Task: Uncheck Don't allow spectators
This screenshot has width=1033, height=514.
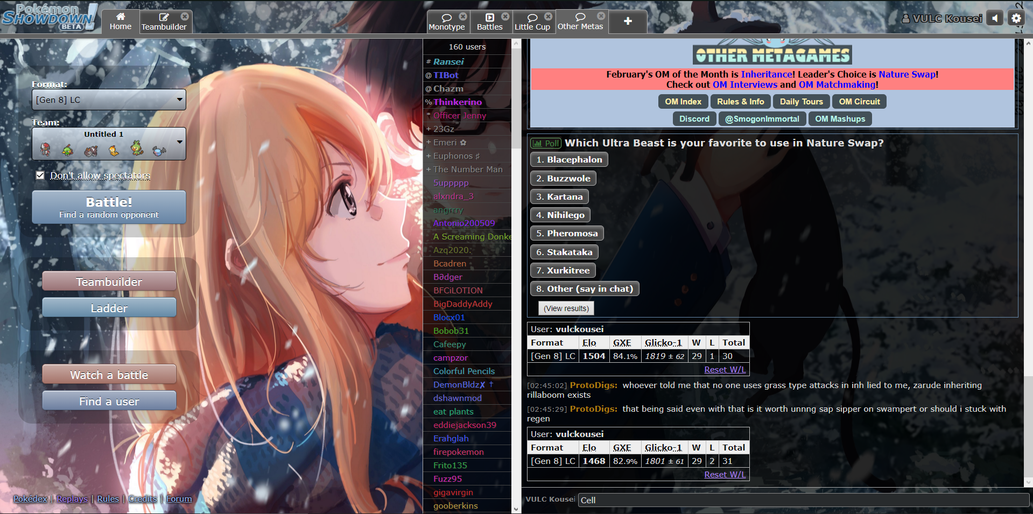Action: click(40, 175)
